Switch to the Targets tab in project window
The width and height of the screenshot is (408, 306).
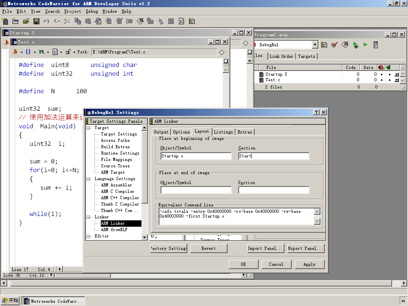(306, 56)
